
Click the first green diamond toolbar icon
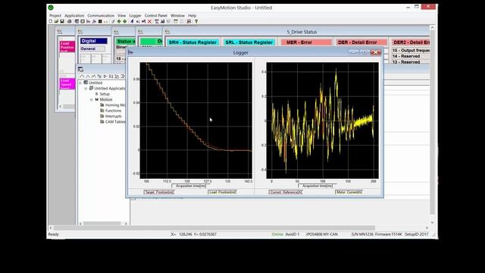[x=119, y=21]
